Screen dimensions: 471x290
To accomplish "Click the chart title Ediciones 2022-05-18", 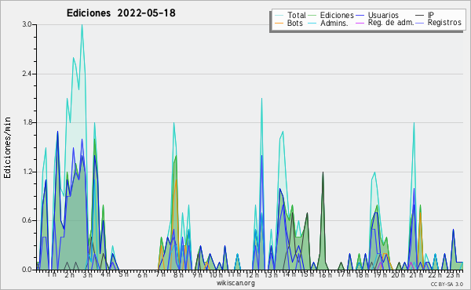I will tap(121, 13).
